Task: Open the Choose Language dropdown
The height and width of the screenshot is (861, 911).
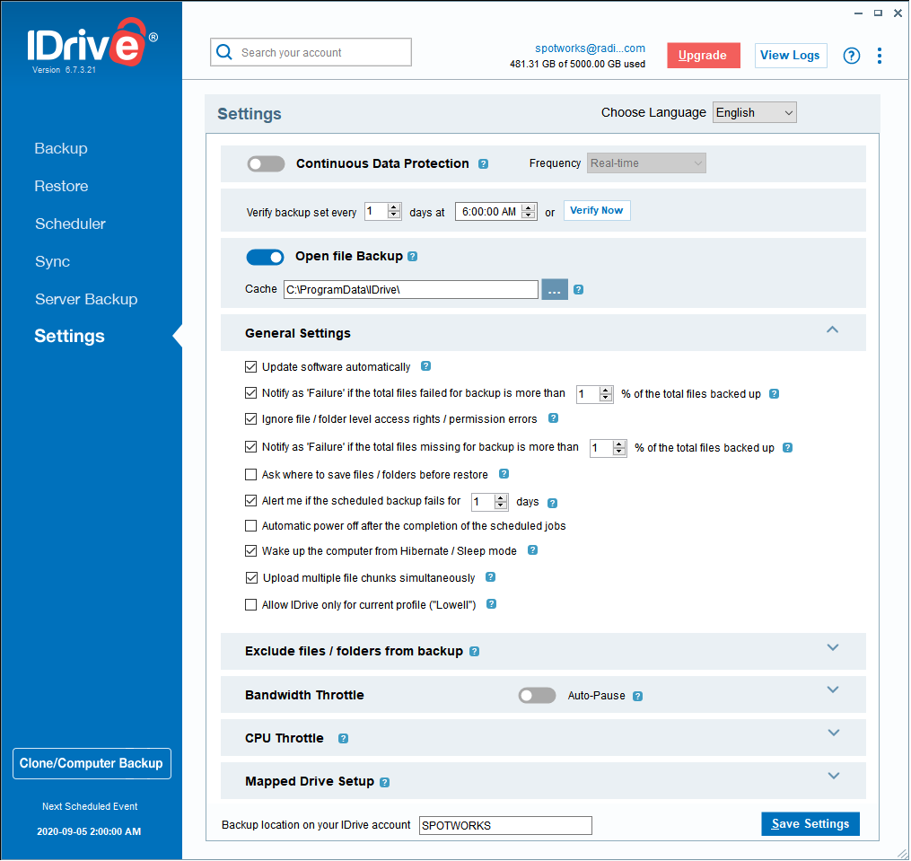Action: (754, 113)
